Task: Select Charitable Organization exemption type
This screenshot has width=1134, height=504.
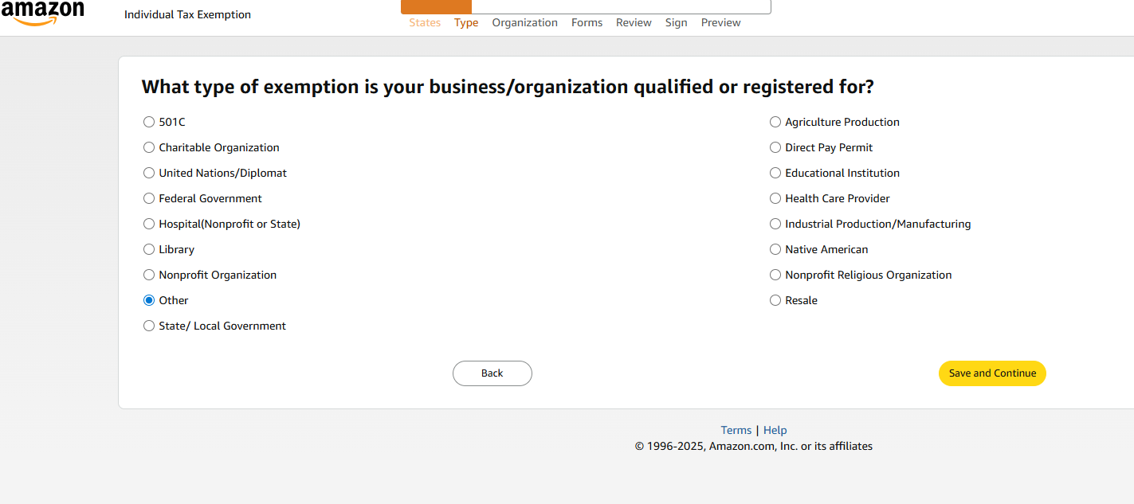Action: 149,147
